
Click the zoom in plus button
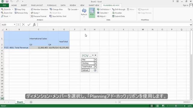[185, 106]
